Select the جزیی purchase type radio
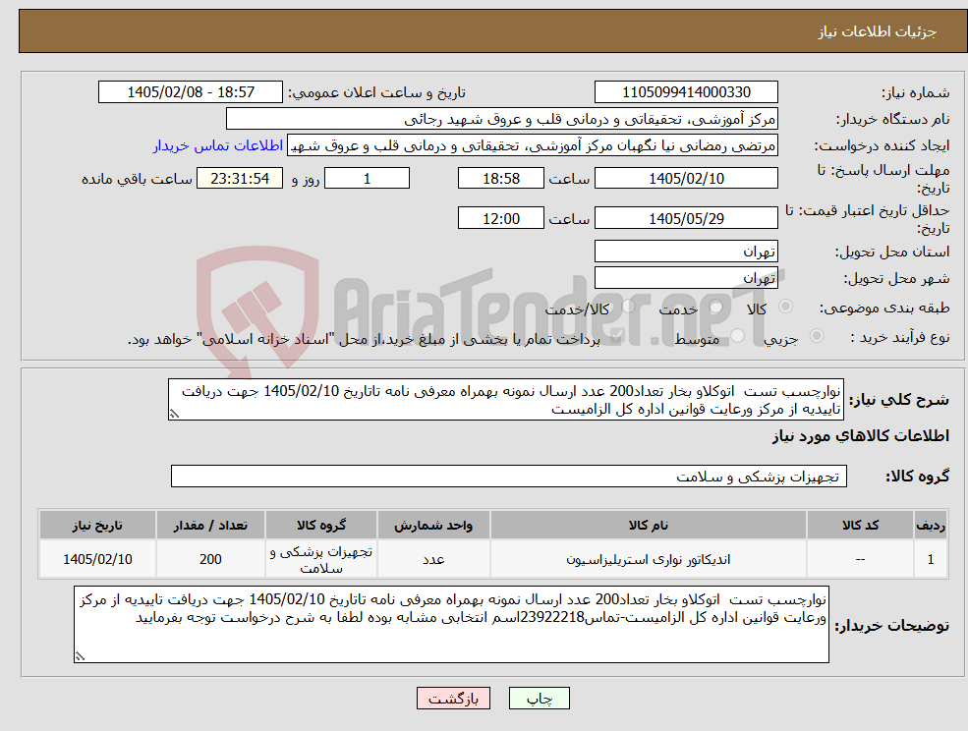968x731 pixels. tap(816, 336)
